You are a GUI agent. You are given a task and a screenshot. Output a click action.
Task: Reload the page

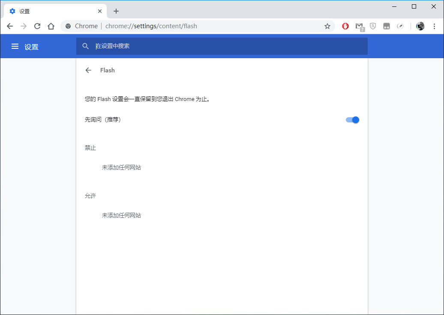[37, 26]
